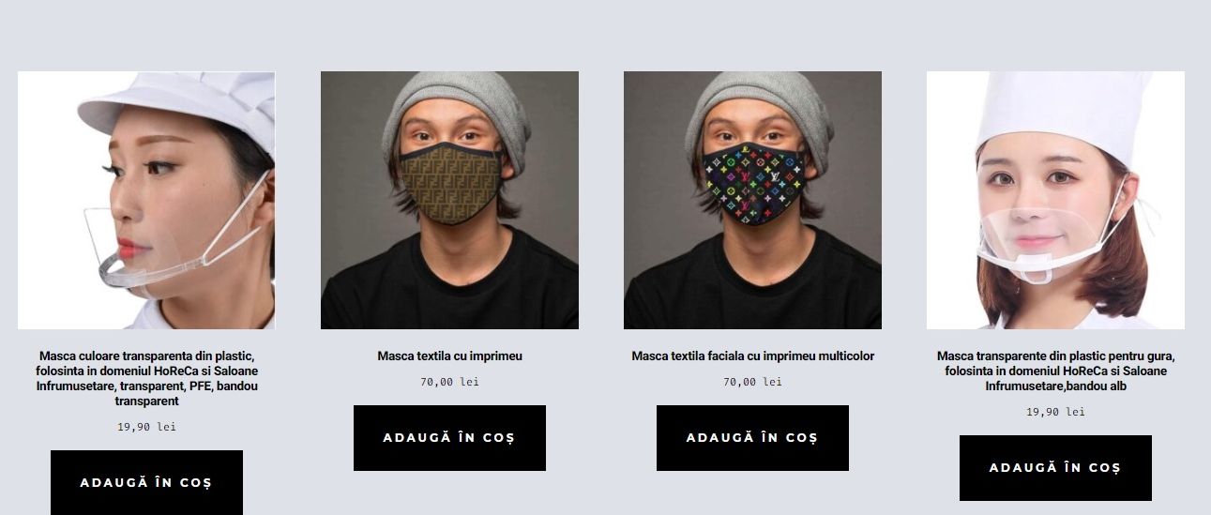The image size is (1211, 515).
Task: Open the multicolor printed black mask photo
Action: click(752, 200)
